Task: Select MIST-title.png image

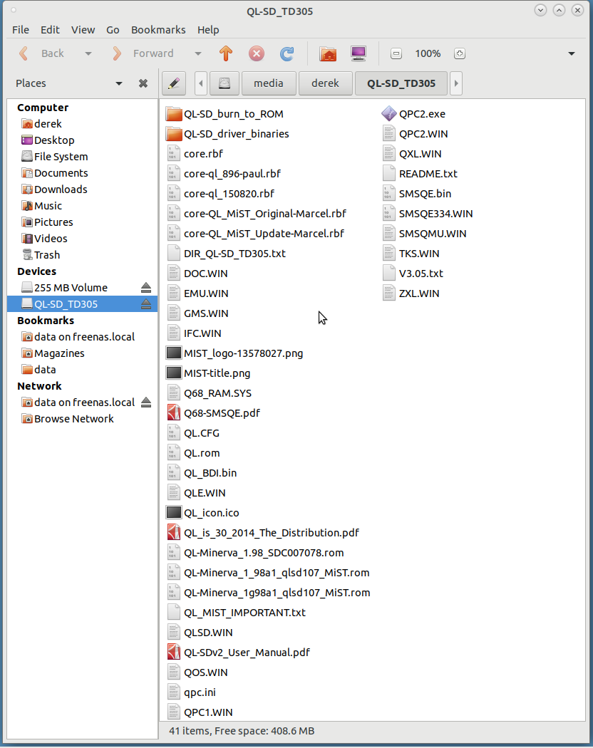Action: click(x=208, y=373)
